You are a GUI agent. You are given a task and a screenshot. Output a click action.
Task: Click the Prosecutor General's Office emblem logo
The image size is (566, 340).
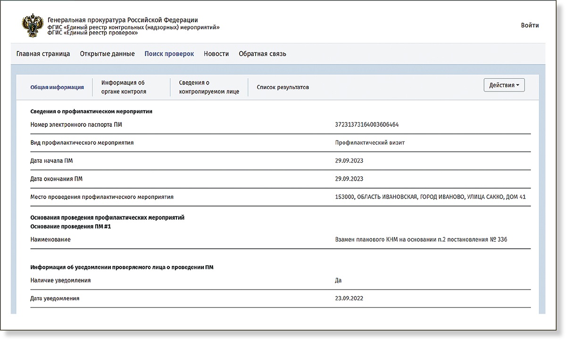click(x=33, y=26)
